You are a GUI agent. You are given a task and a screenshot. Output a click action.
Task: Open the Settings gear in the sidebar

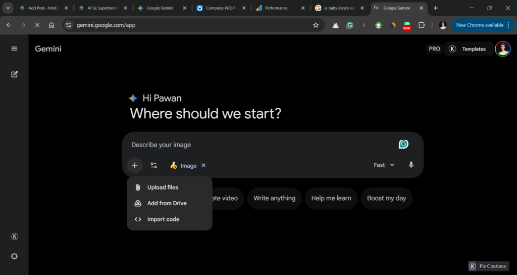[x=14, y=256]
